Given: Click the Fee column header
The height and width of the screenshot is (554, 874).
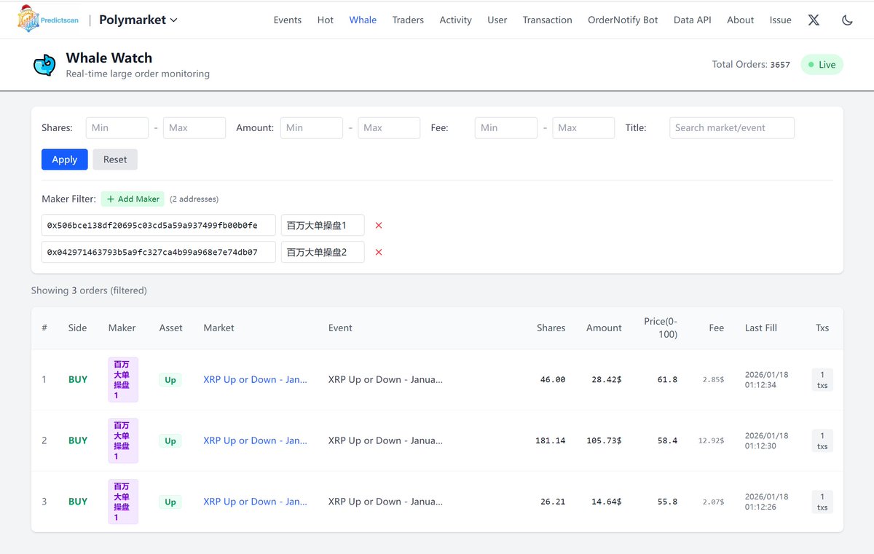Looking at the screenshot, I should pos(717,328).
